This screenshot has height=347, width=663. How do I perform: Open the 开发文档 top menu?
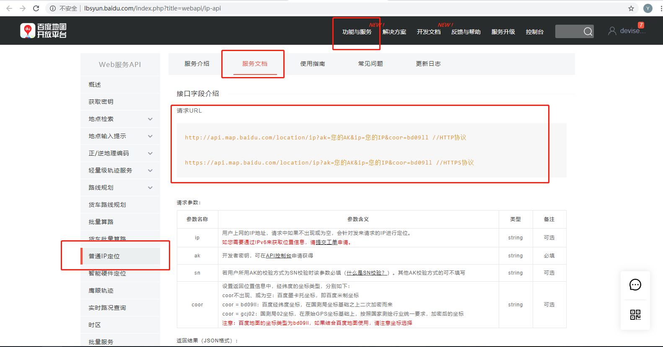click(x=429, y=32)
